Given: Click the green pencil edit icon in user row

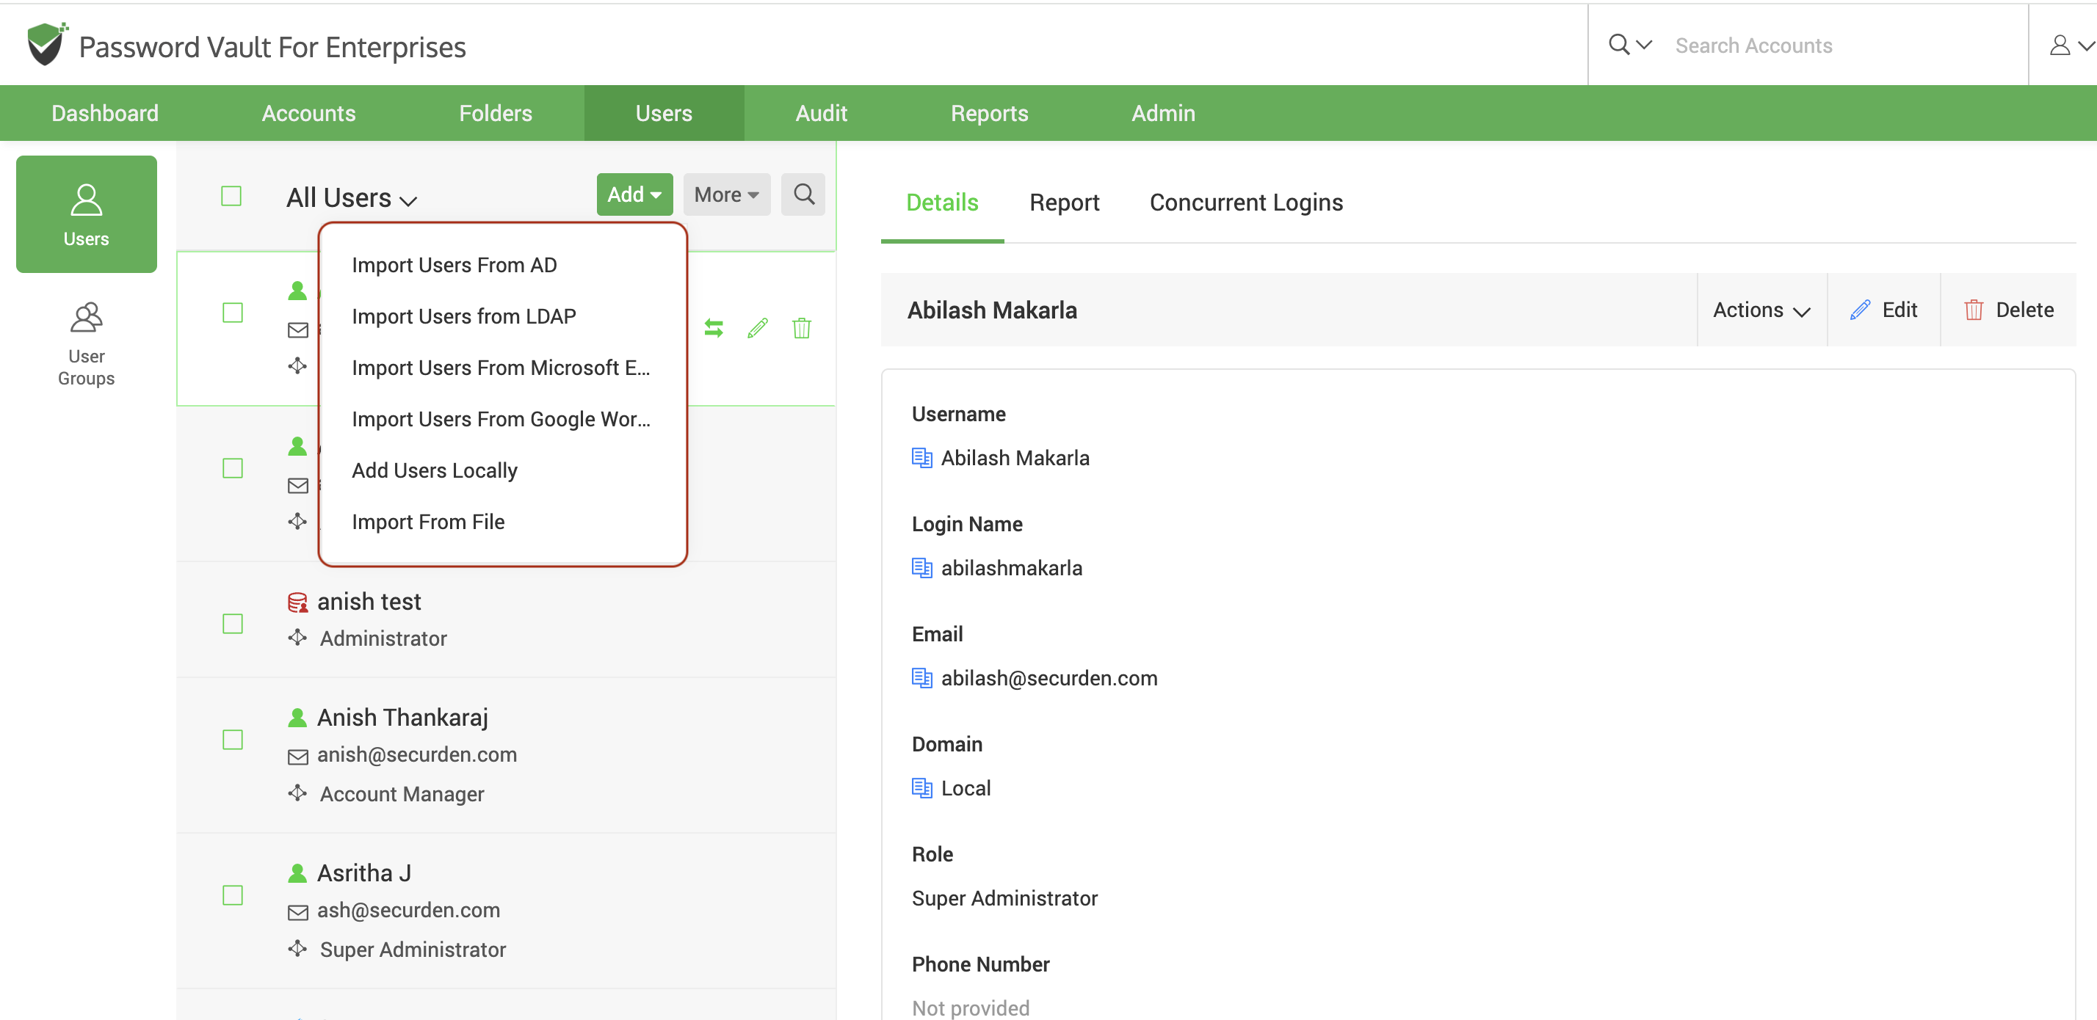Looking at the screenshot, I should click(x=757, y=328).
